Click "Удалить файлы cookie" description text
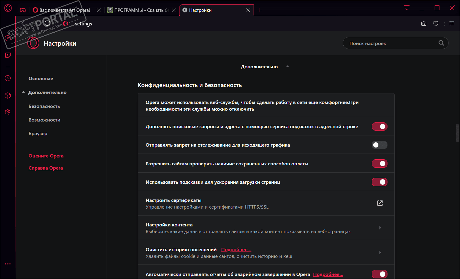The width and height of the screenshot is (460, 279). coord(219,256)
